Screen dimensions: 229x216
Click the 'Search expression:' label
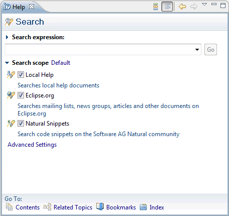38,37
